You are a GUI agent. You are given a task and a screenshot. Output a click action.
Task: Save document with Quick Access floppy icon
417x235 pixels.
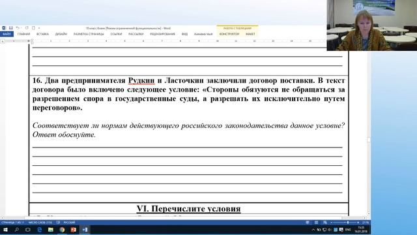[11, 28]
